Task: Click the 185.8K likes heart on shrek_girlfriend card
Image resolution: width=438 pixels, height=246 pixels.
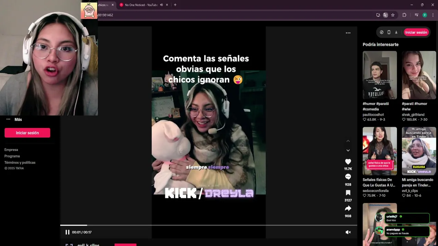Action: click(x=403, y=120)
